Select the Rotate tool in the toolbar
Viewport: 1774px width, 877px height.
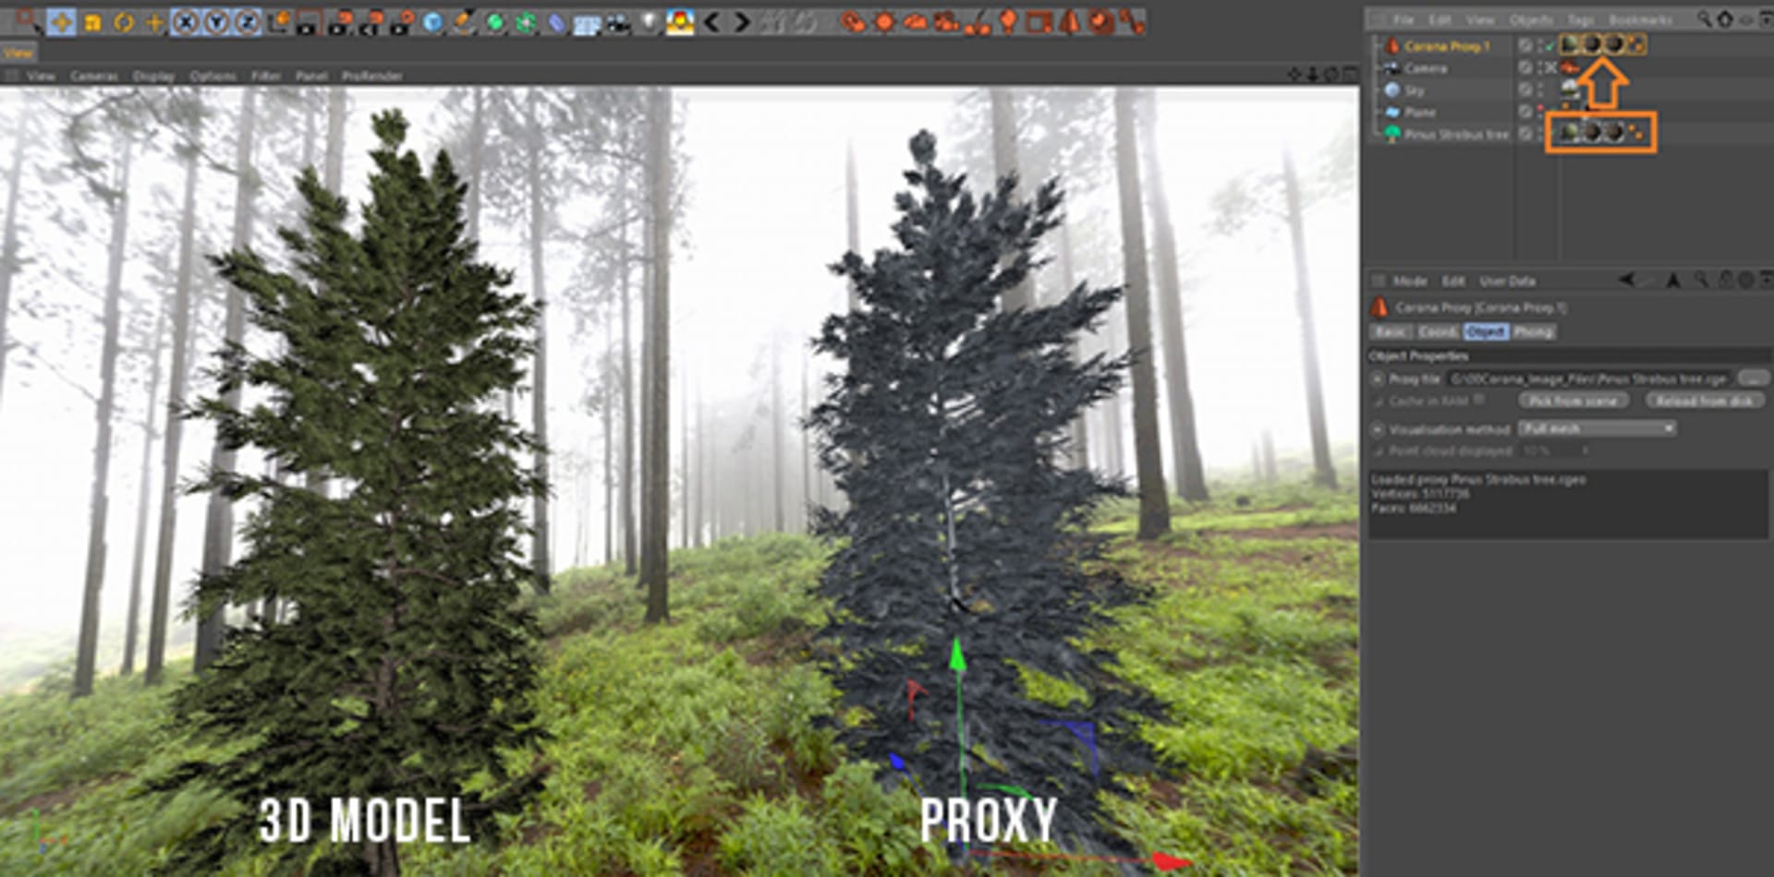[x=123, y=21]
